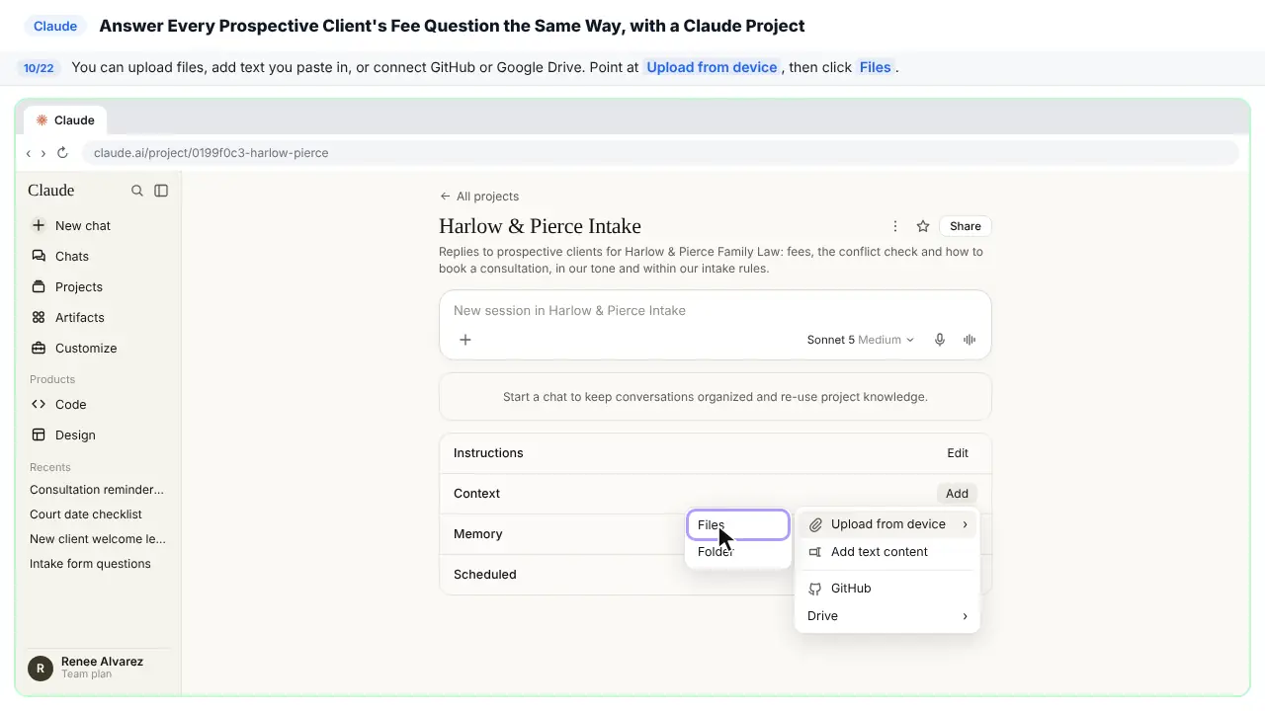The height and width of the screenshot is (711, 1265).
Task: Collapse sidebar with the panel icon
Action: coord(161,191)
